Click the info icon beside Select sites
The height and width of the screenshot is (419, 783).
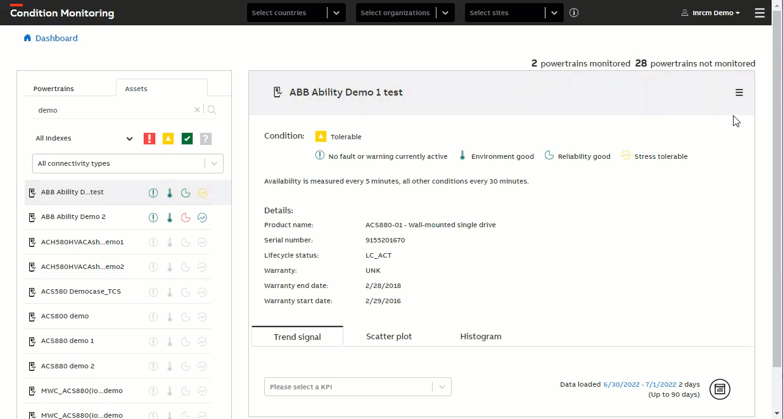(574, 13)
